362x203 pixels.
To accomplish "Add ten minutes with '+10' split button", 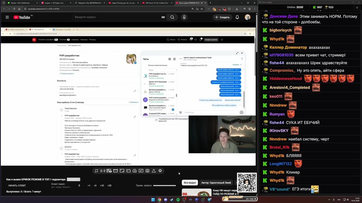I will tap(102, 186).
